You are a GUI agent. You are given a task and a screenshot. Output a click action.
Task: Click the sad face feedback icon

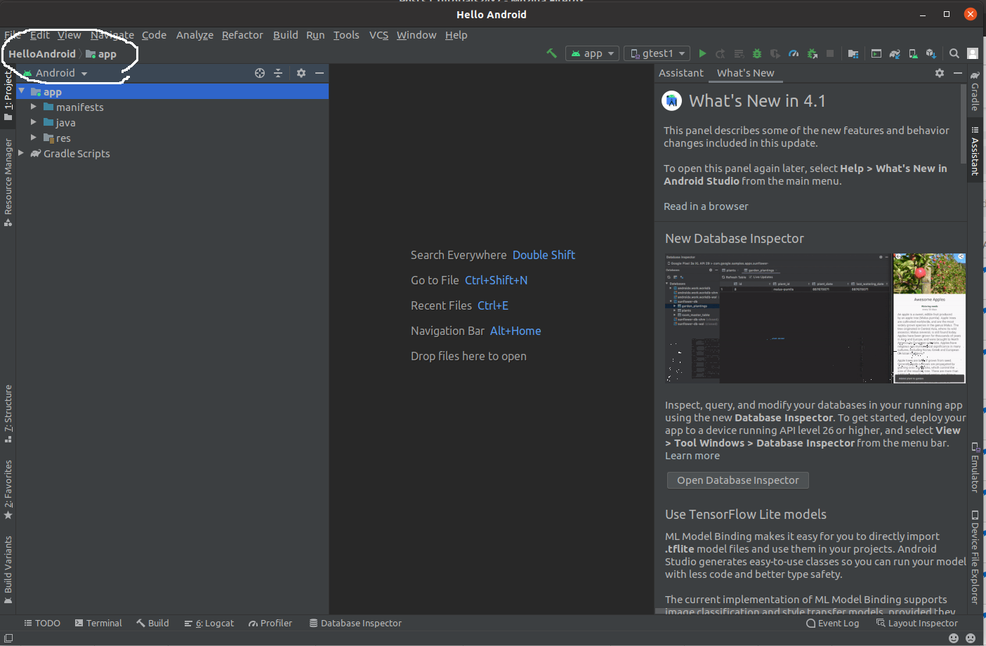click(971, 638)
